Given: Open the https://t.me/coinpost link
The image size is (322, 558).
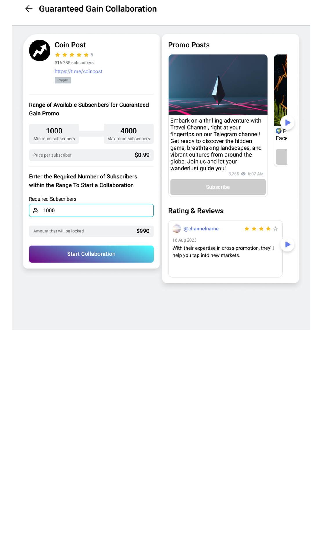Looking at the screenshot, I should (x=79, y=71).
